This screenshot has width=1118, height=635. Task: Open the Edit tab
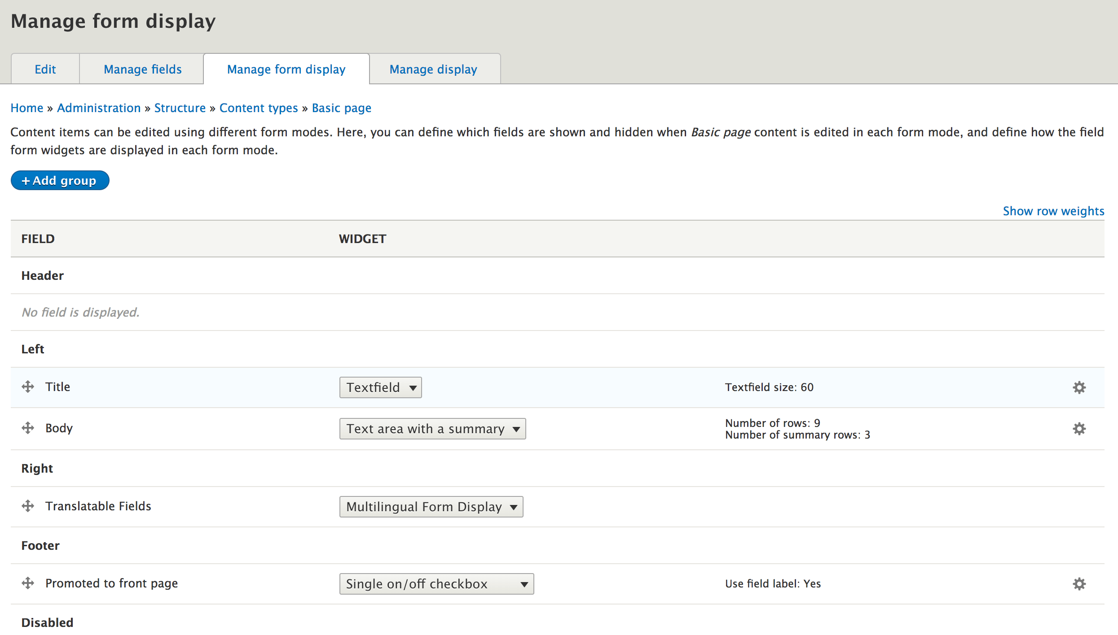[x=45, y=69]
